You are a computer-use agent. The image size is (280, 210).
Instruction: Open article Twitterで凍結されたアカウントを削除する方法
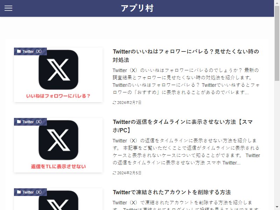pyautogui.click(x=172, y=192)
